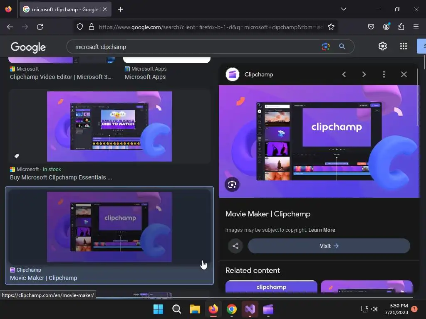Open Visual Studio from taskbar
The image size is (426, 319).
[250, 309]
